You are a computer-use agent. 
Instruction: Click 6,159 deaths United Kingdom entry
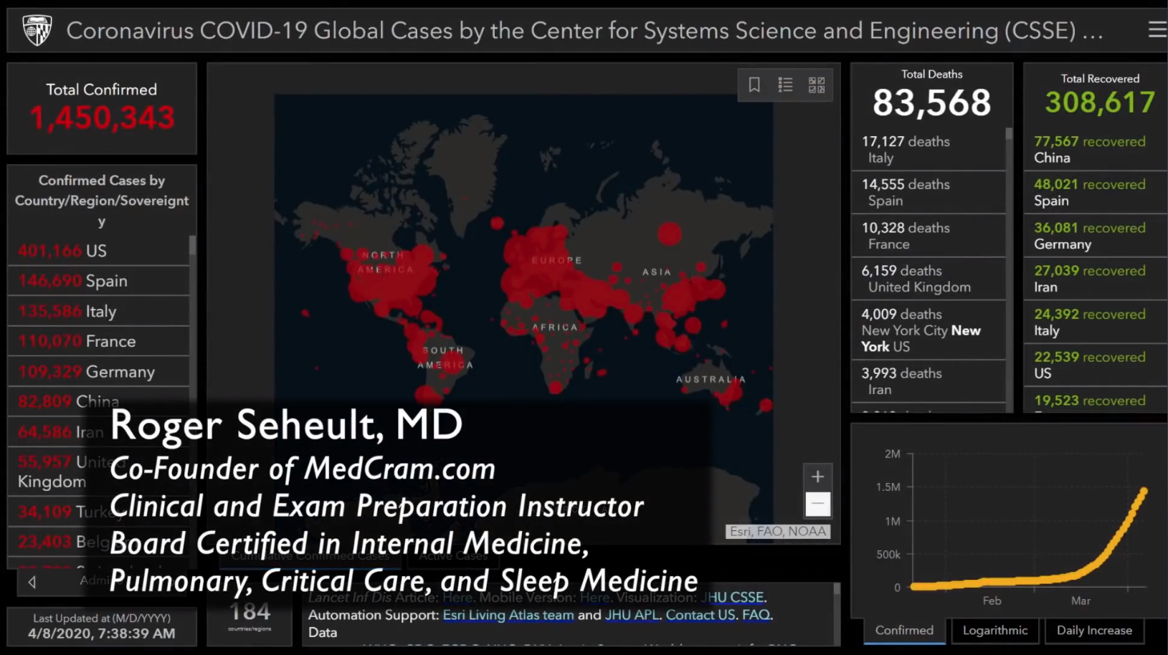pos(928,279)
